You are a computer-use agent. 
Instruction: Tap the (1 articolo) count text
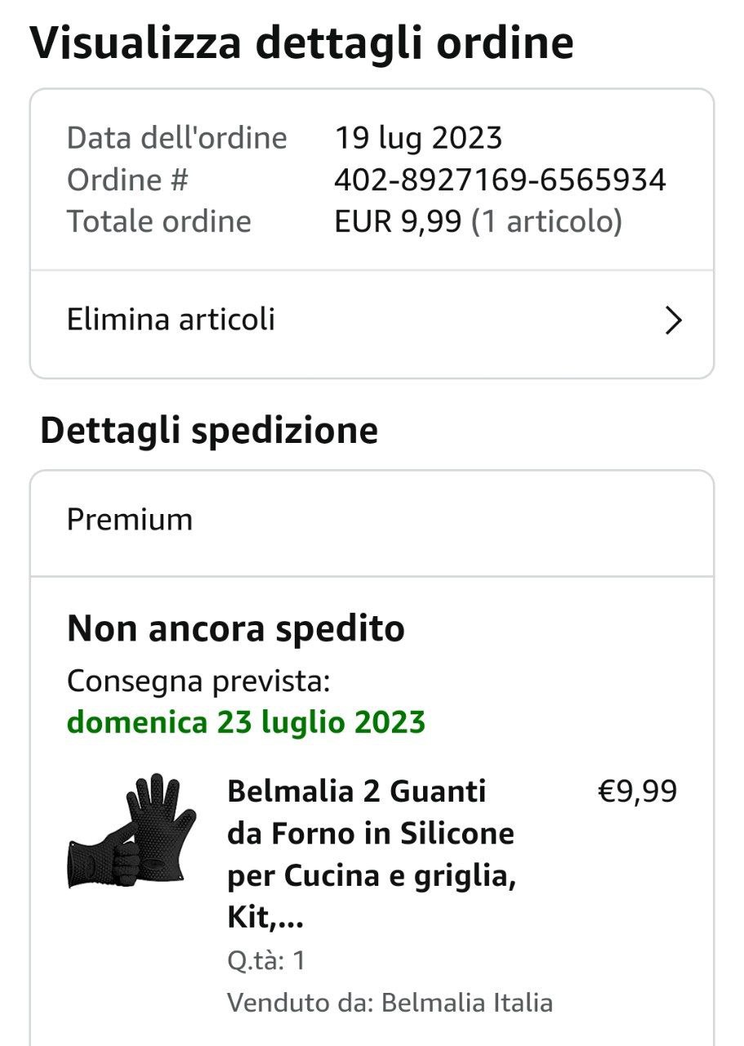tap(547, 221)
